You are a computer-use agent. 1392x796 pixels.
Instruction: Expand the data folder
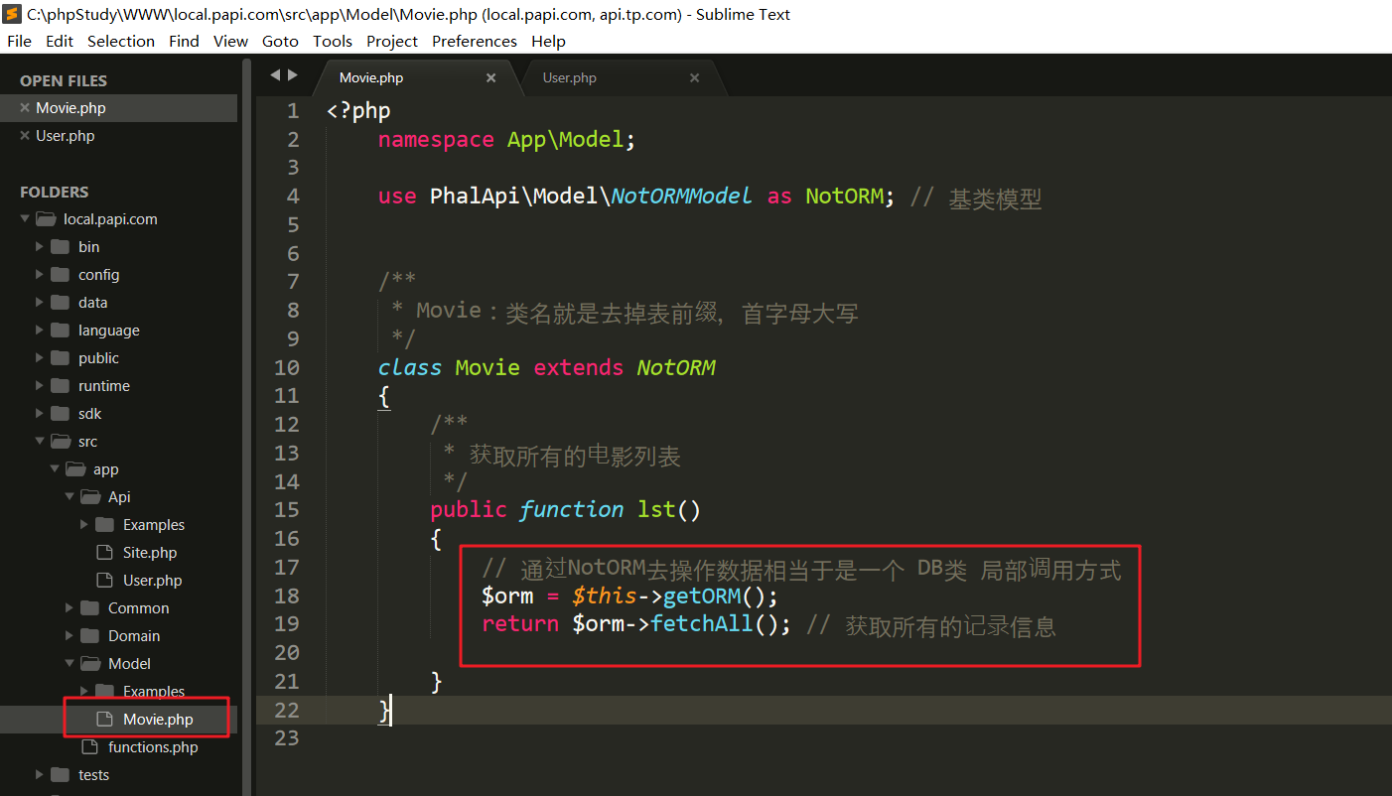tap(40, 303)
